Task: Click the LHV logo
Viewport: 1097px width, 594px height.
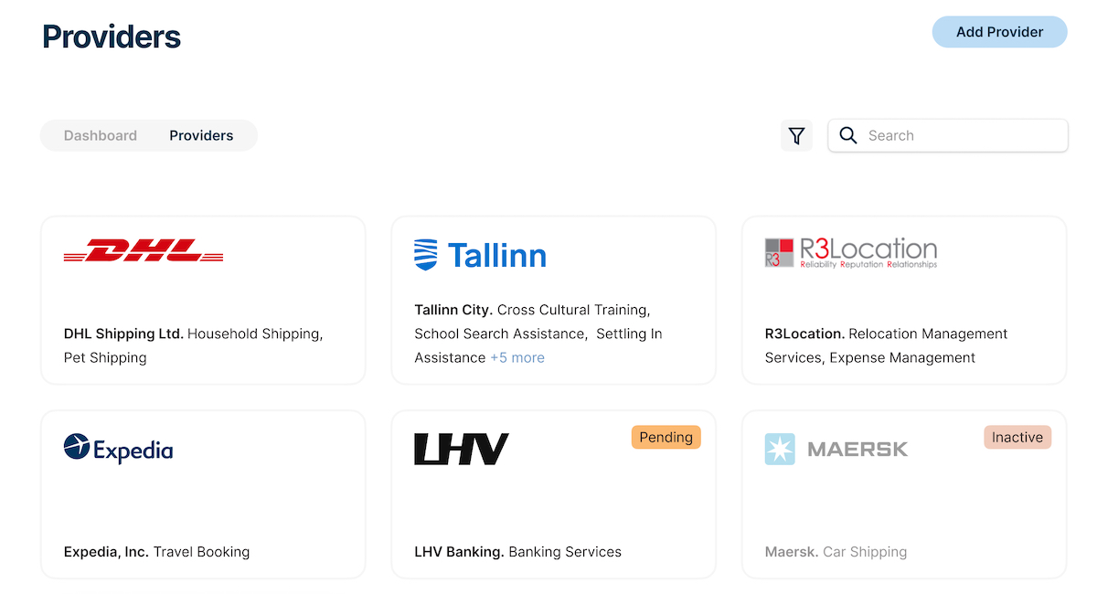Action: [462, 449]
